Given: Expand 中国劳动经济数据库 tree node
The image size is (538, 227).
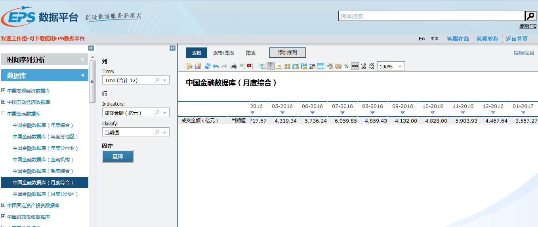Looking at the screenshot, I should [x=3, y=102].
